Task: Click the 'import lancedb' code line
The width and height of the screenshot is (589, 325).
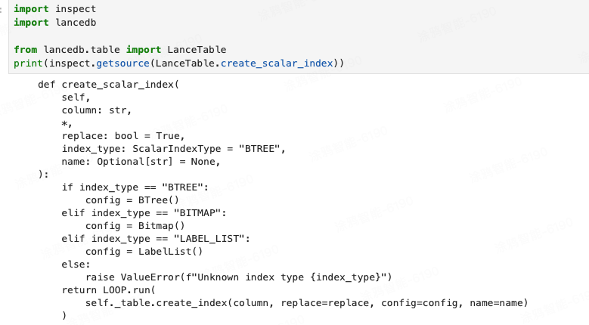Action: [x=55, y=23]
